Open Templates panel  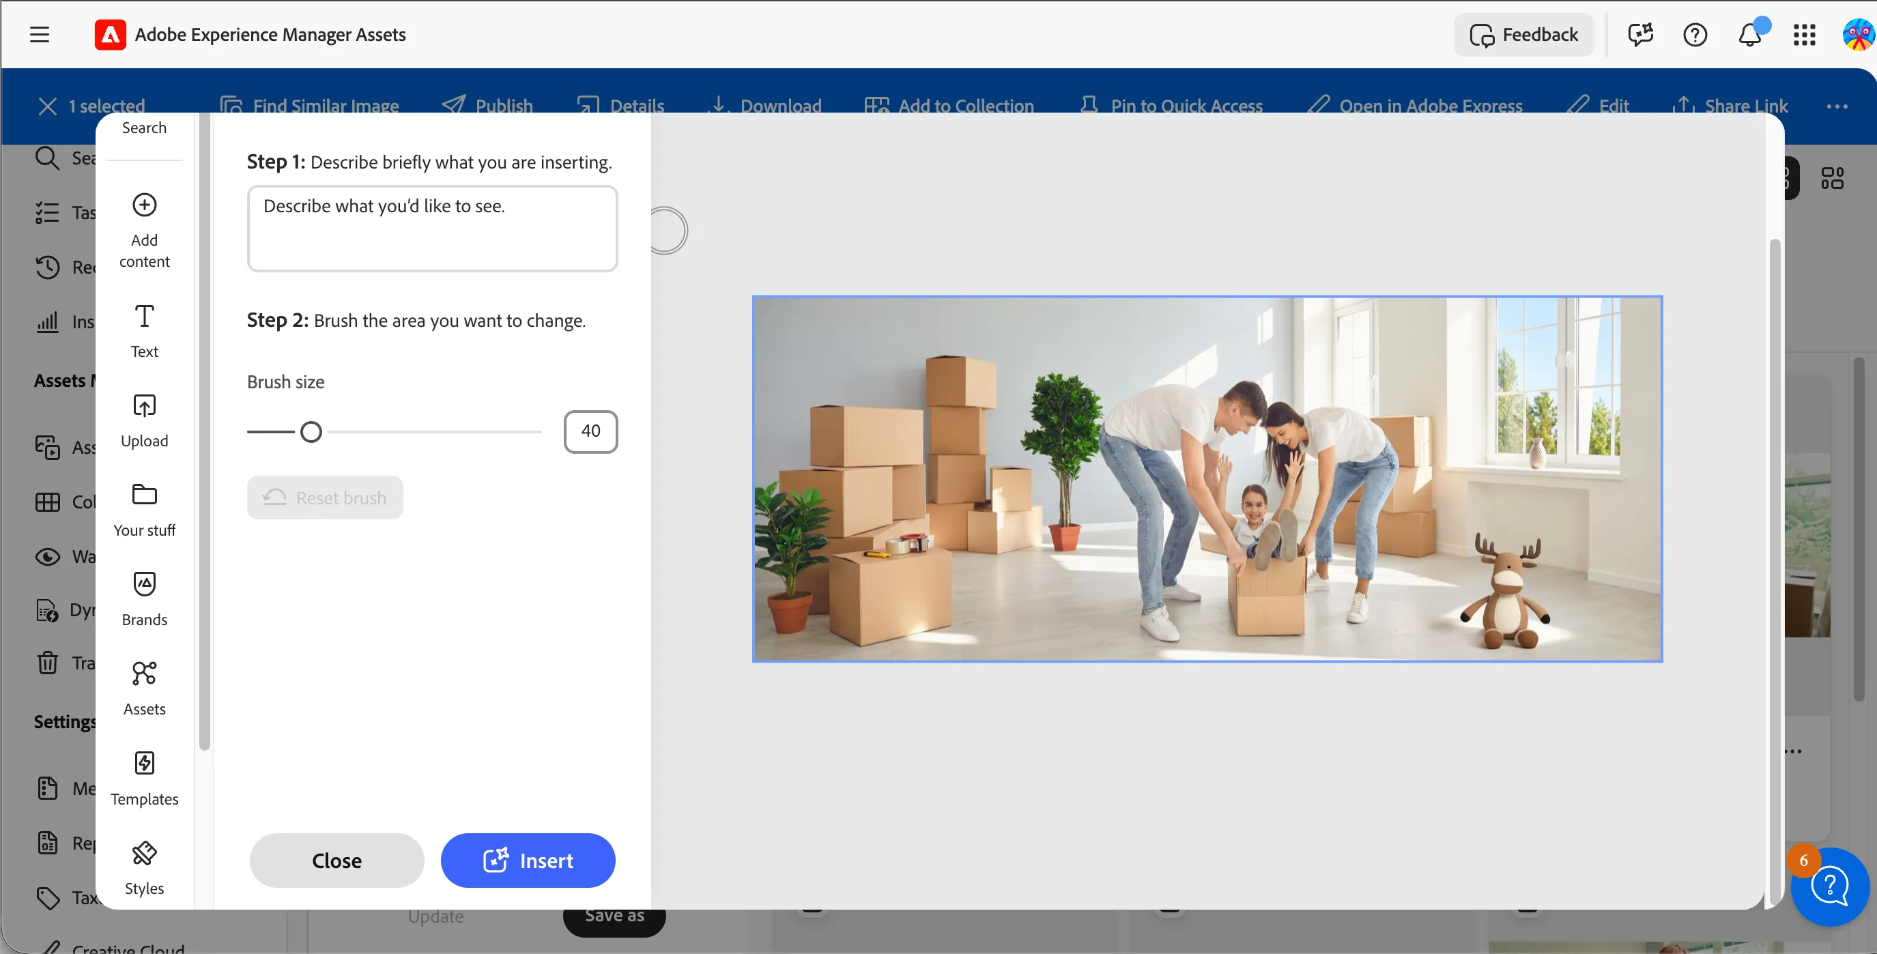[x=144, y=779]
